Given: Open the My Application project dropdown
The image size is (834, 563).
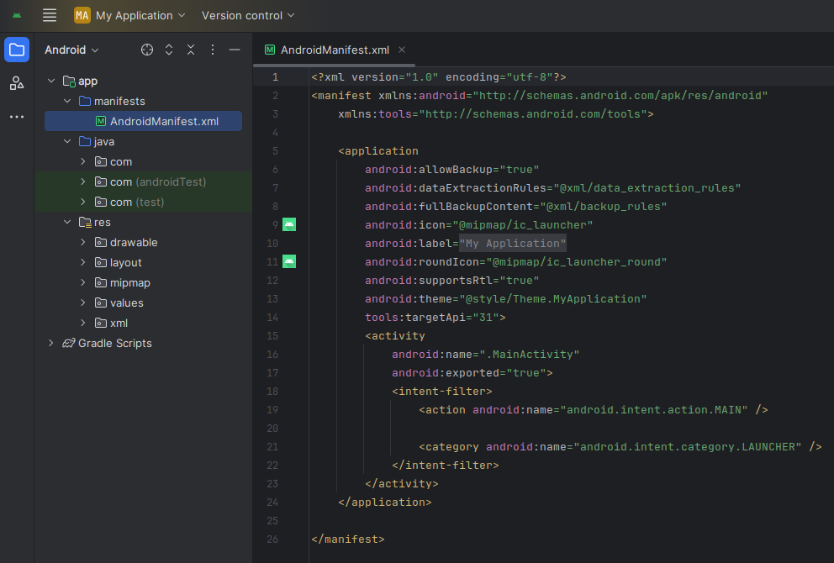Looking at the screenshot, I should [x=140, y=15].
